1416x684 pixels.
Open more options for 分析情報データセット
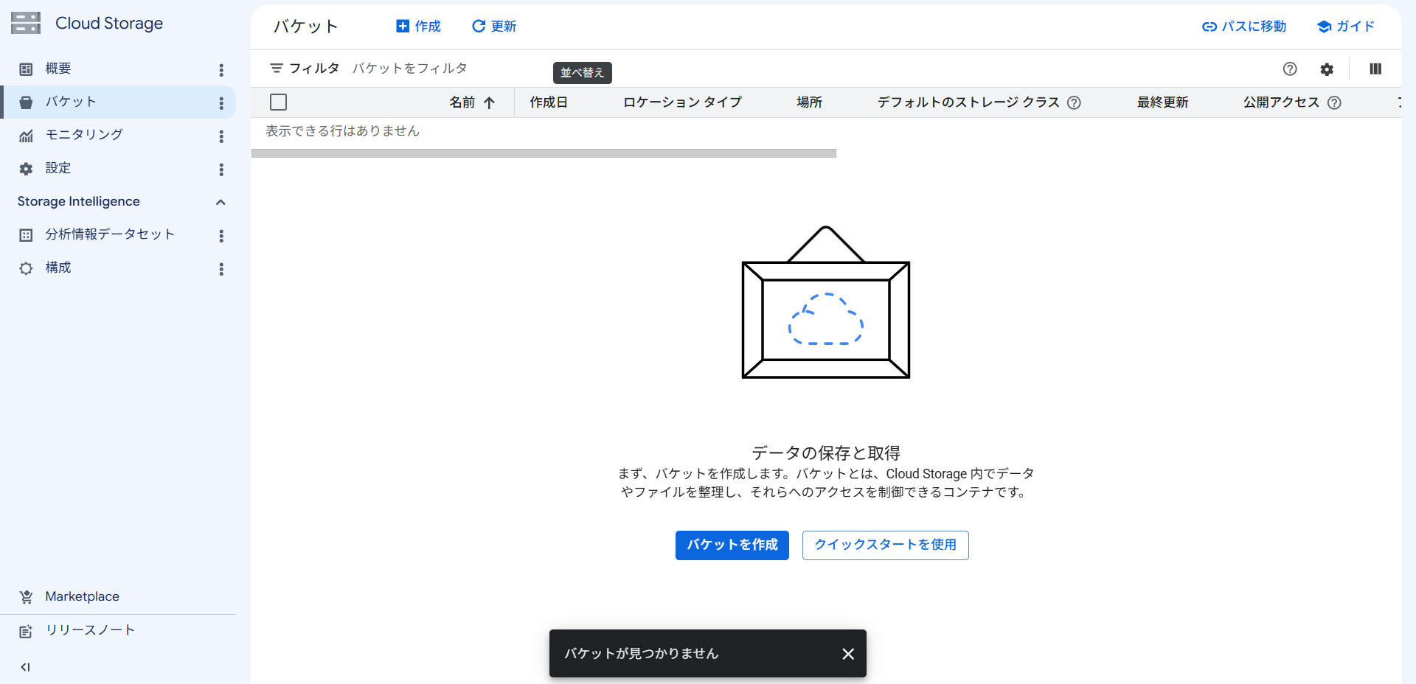click(221, 236)
